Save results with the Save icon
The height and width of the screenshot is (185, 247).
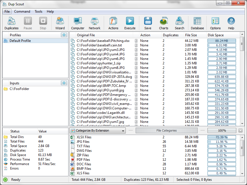click(148, 23)
